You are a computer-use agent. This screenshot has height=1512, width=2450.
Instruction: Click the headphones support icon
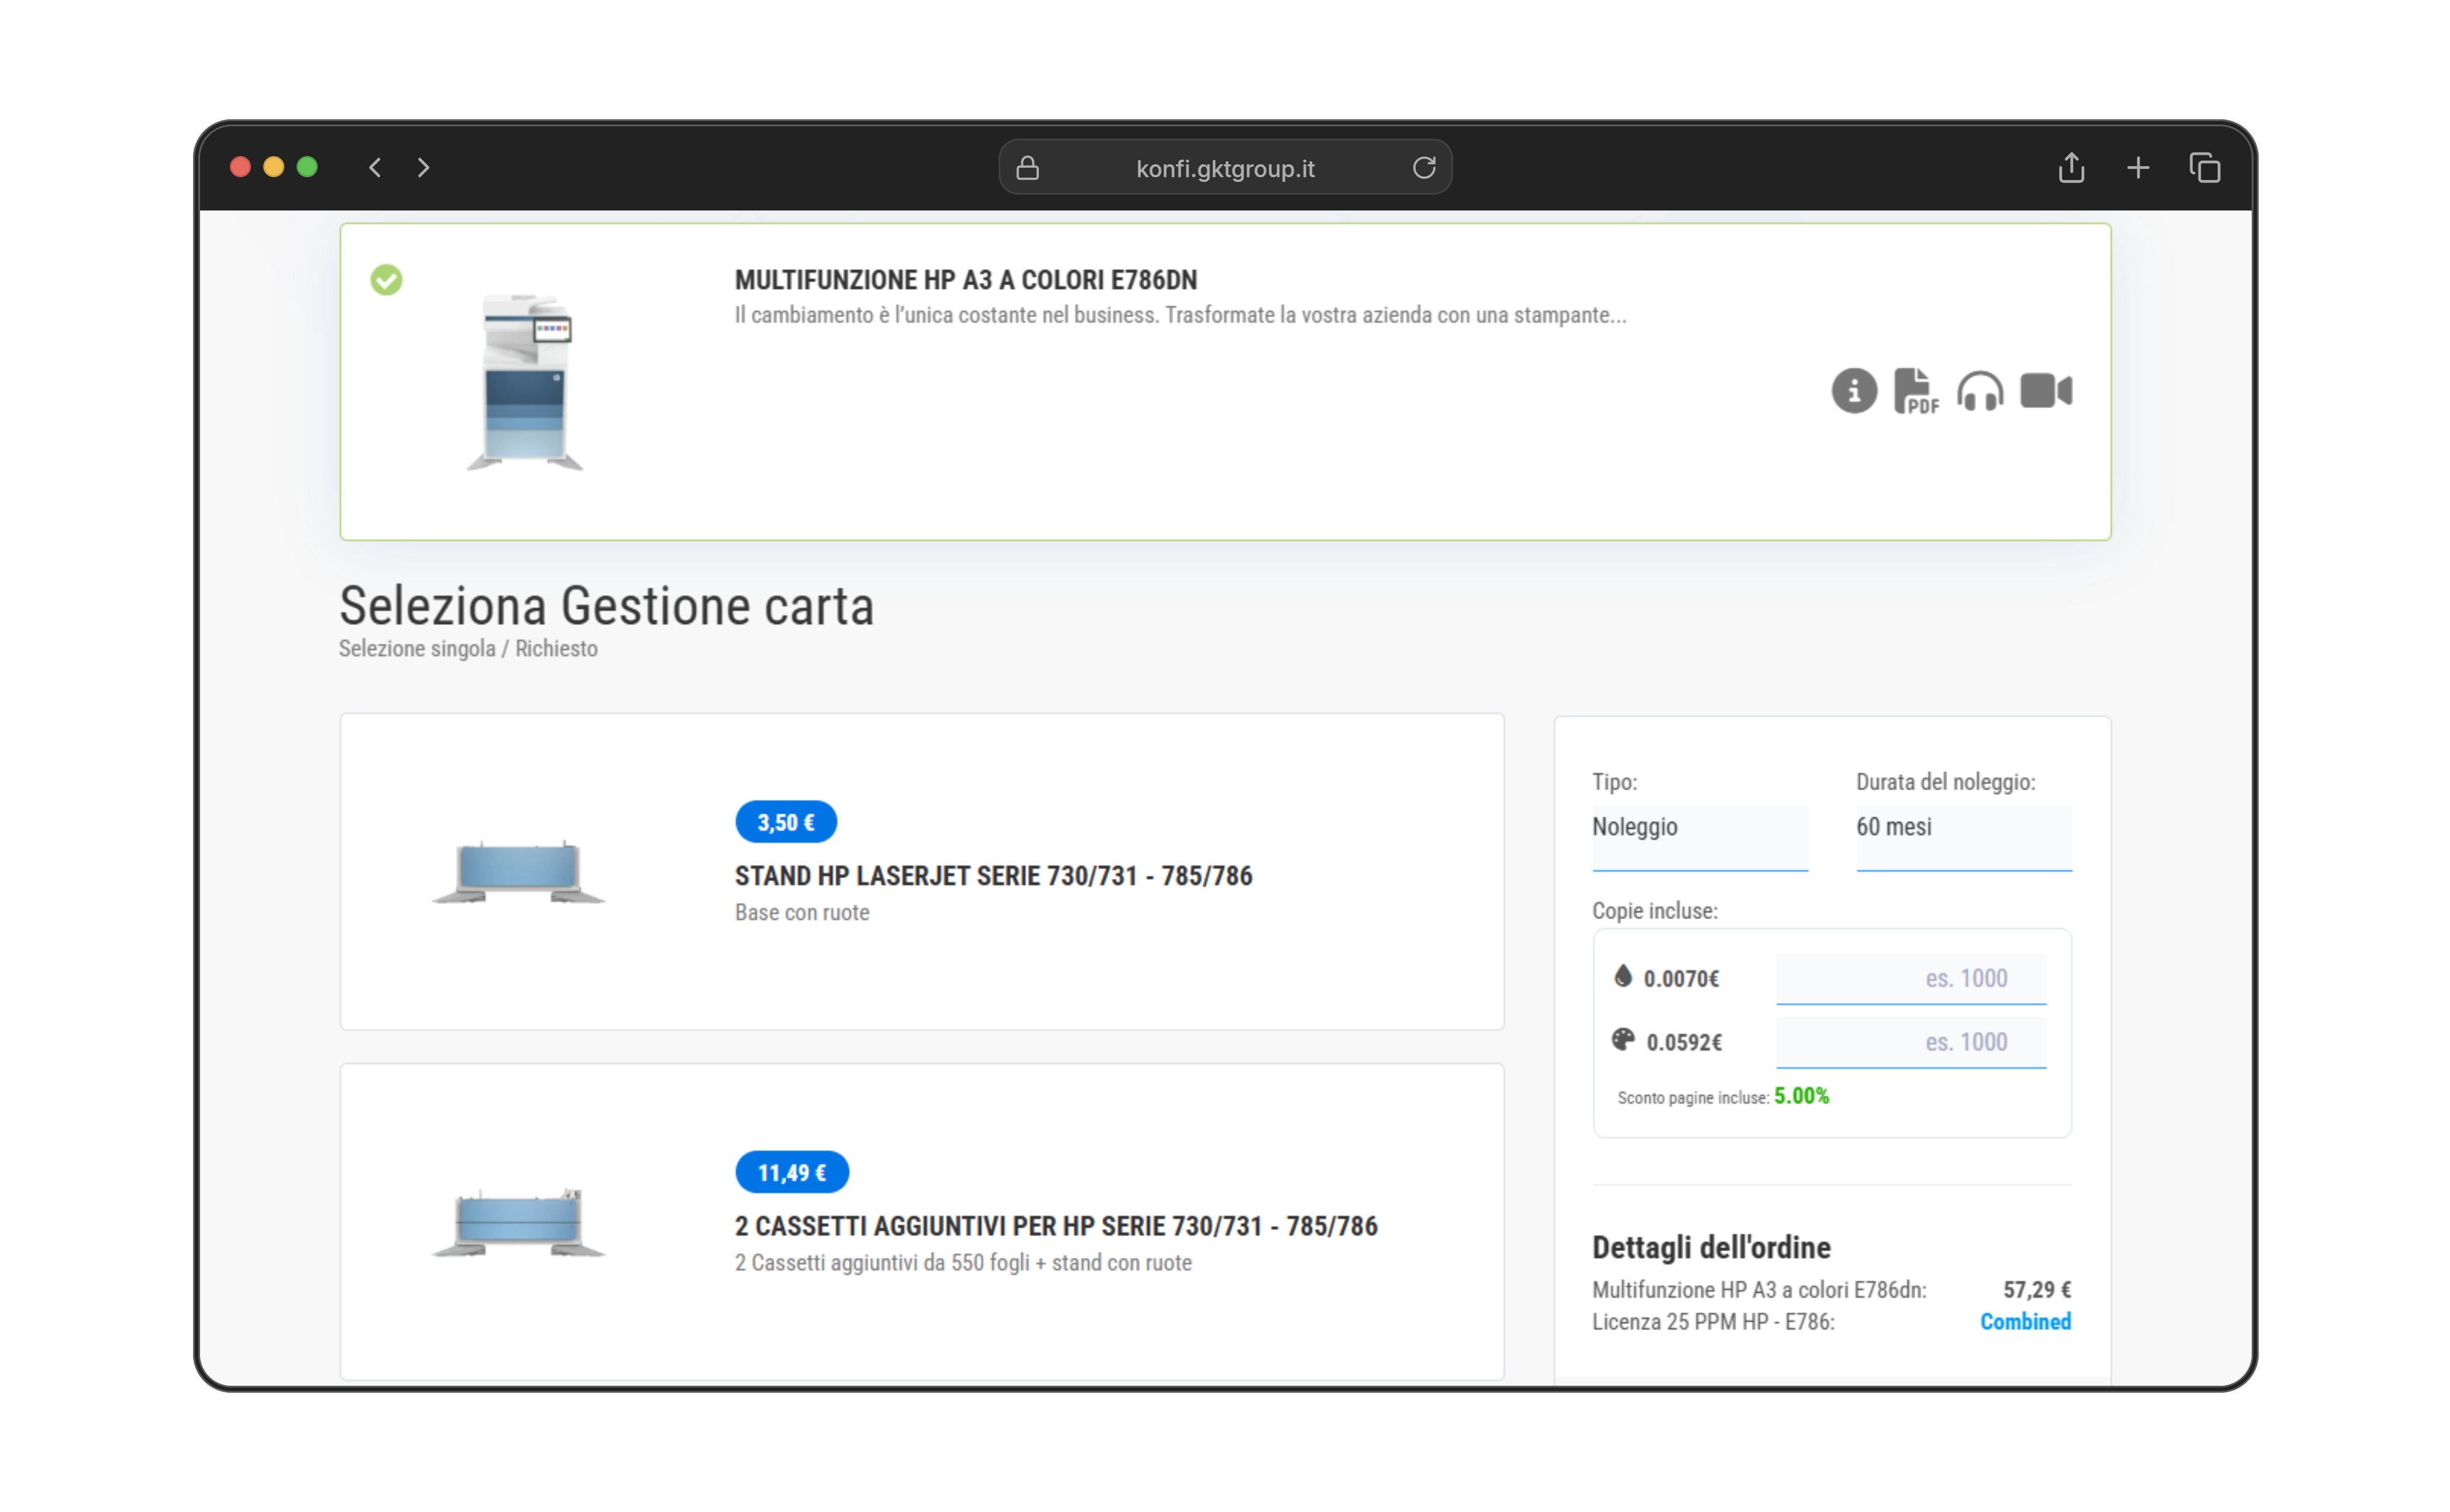[1980, 391]
